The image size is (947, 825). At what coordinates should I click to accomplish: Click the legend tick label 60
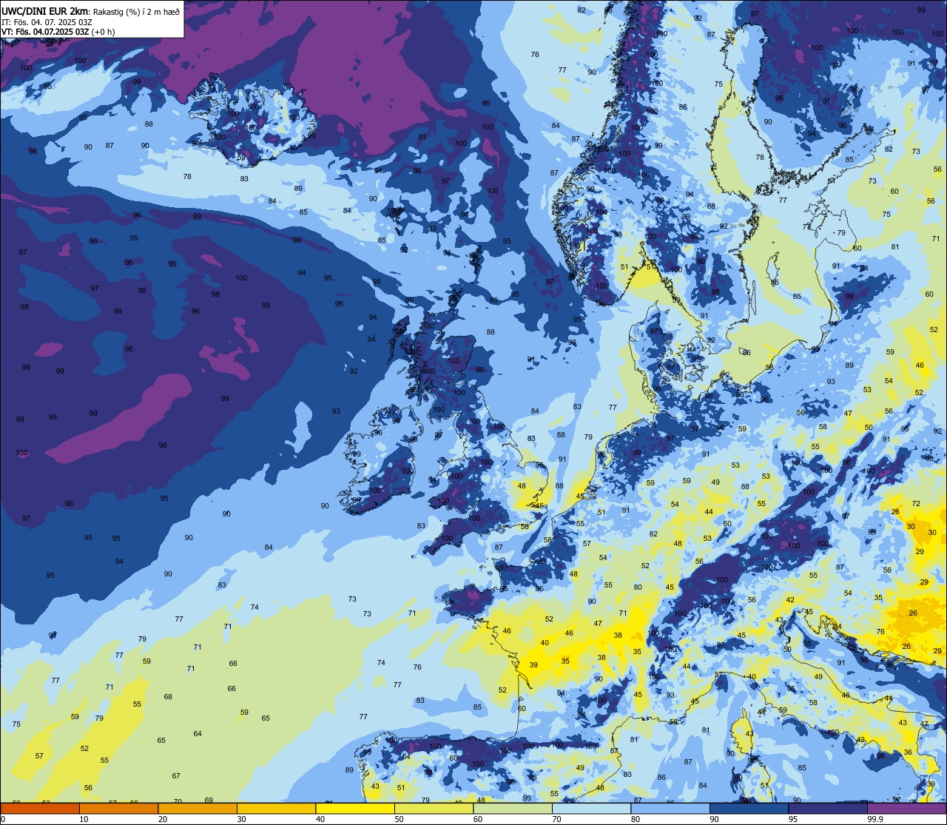point(478,819)
